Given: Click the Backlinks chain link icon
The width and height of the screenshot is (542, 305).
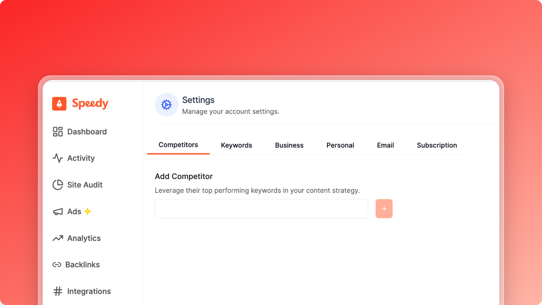Looking at the screenshot, I should click(57, 264).
